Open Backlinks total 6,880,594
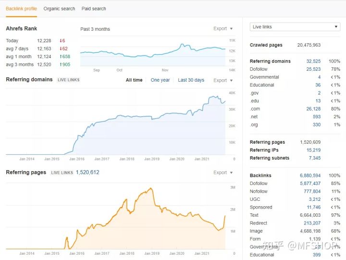 click(310, 176)
